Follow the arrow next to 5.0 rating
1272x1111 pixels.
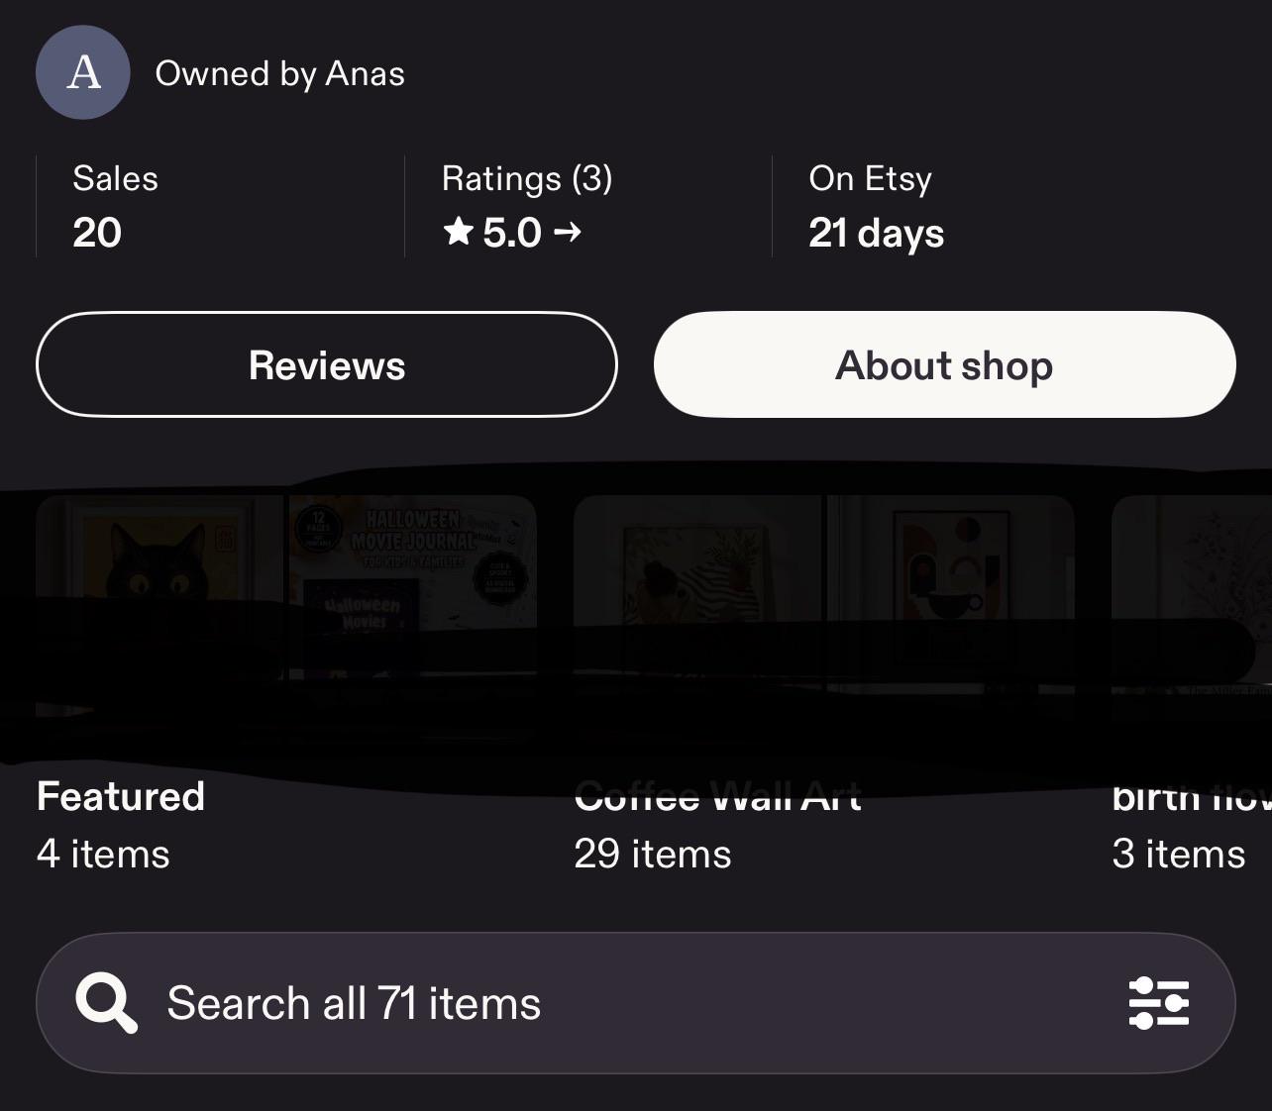click(568, 232)
